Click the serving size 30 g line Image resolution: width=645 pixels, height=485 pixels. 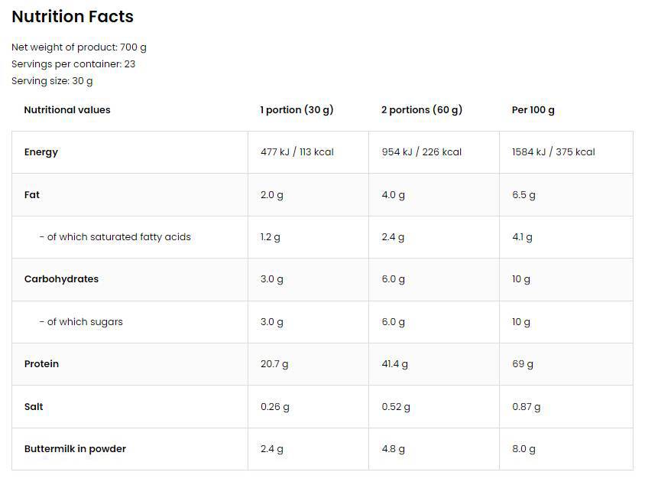(52, 81)
